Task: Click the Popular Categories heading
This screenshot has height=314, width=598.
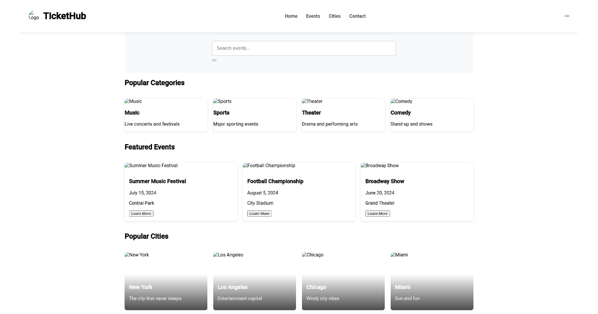Action: (x=154, y=83)
